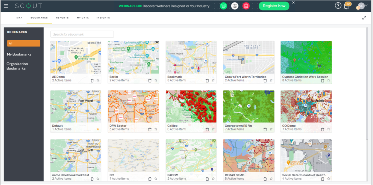Open the help question mark icon
373x185 pixels.
338,6
